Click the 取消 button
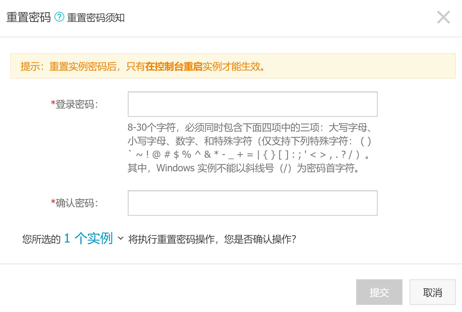This screenshot has width=462, height=312. 433,292
